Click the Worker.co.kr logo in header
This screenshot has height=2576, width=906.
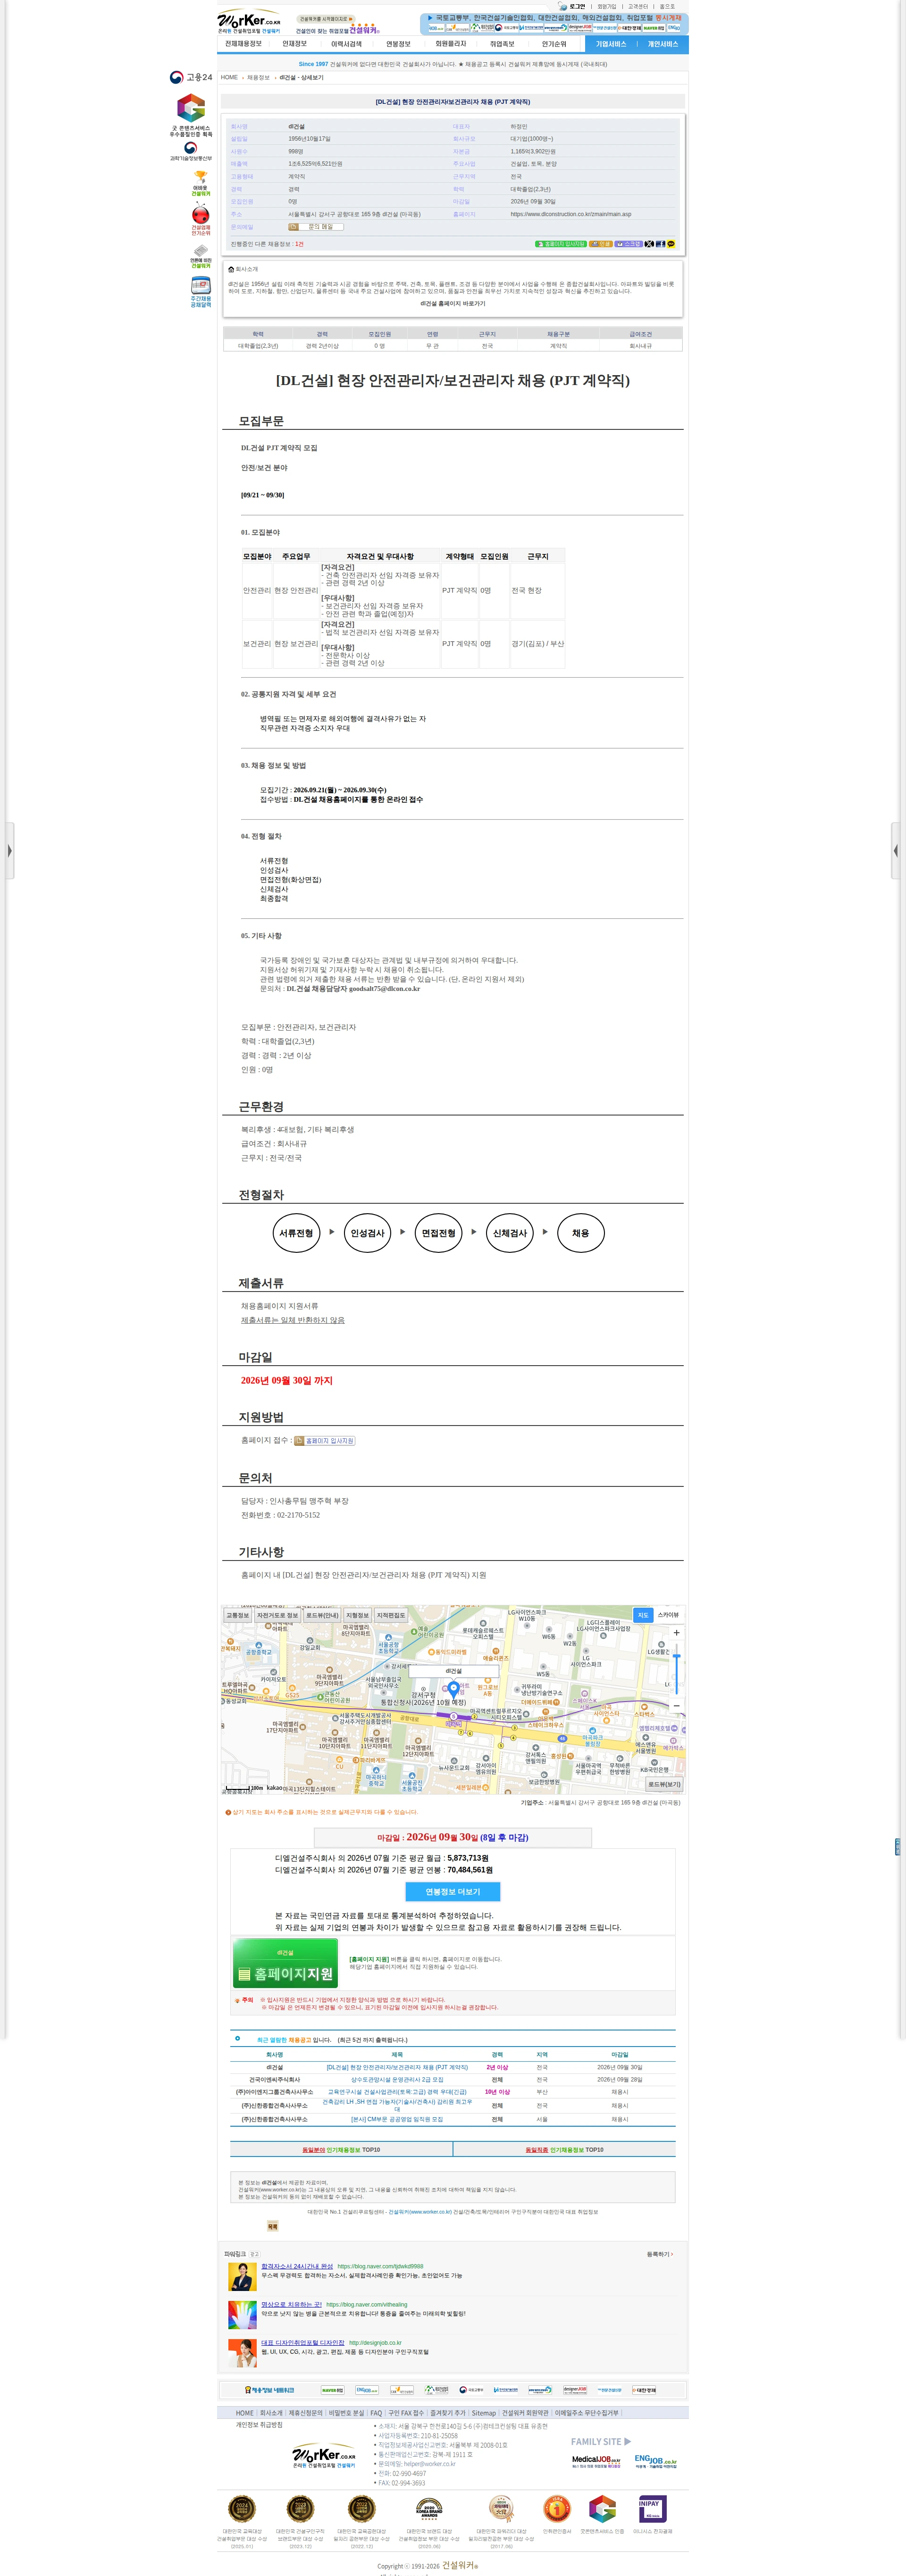(249, 21)
